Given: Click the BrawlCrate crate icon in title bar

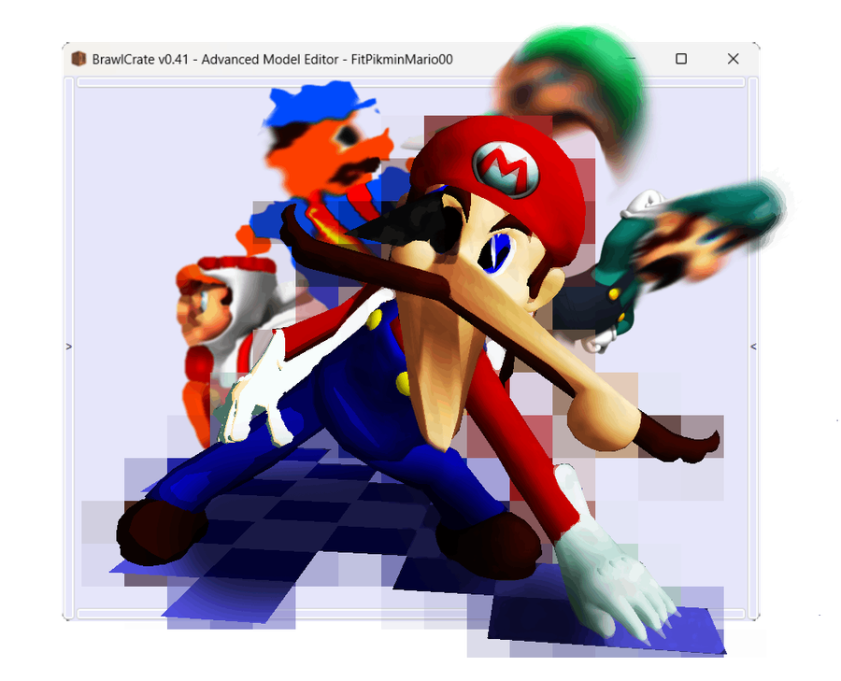Looking at the screenshot, I should tap(78, 59).
